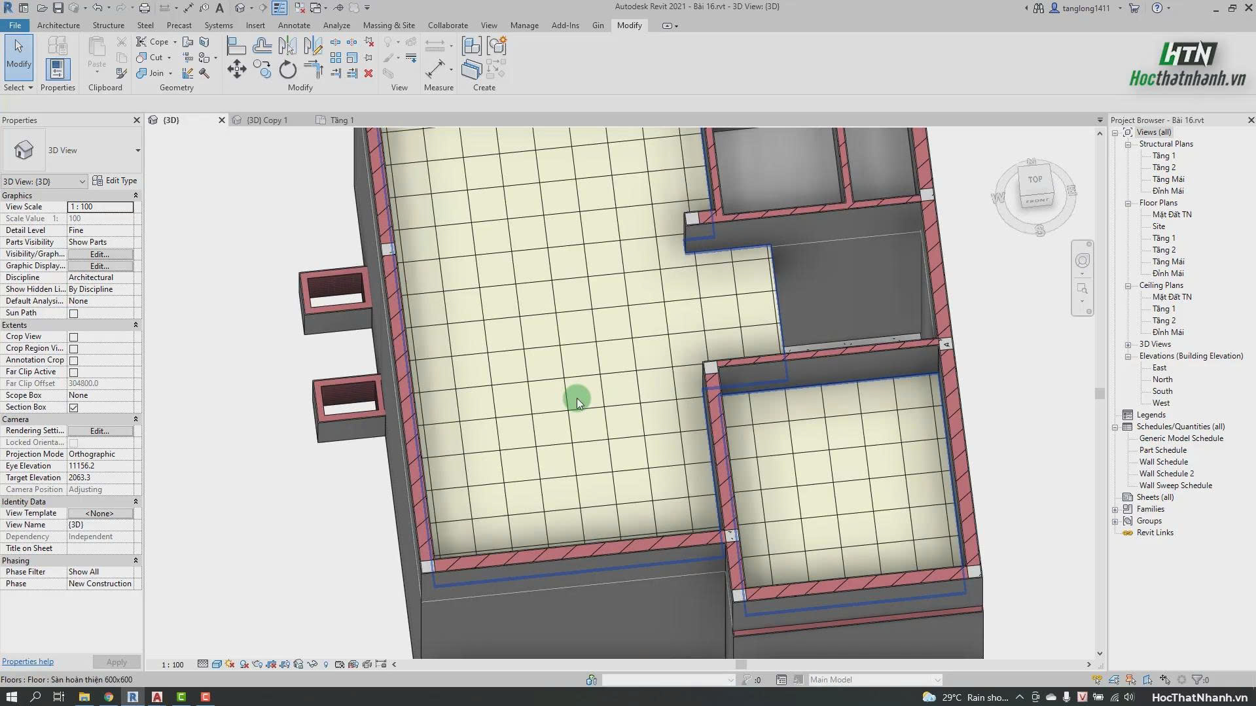The image size is (1256, 706).
Task: Open the 3D View instance dropdown
Action: tap(44, 181)
